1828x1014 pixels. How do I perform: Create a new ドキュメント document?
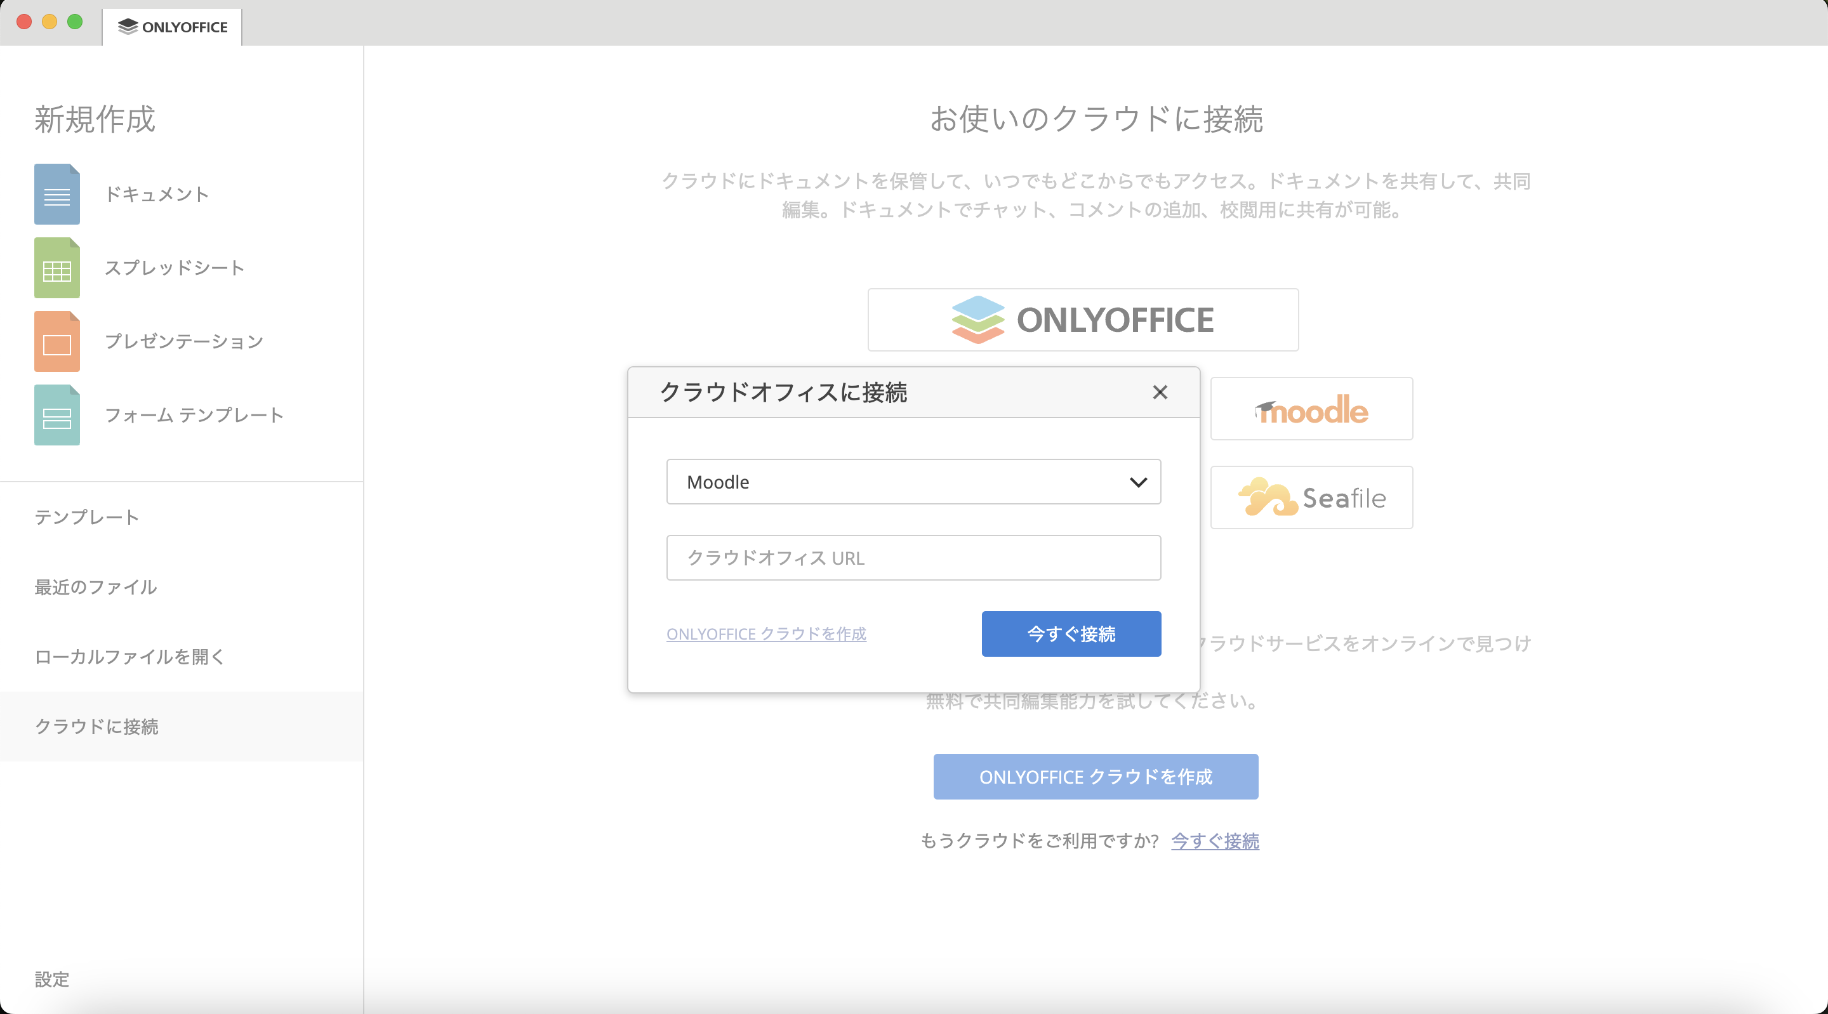157,194
